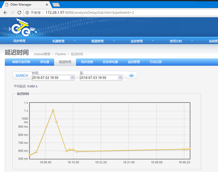The width and height of the screenshot is (218, 172).
Task: Open 同步管理 menu
Action: [19, 41]
